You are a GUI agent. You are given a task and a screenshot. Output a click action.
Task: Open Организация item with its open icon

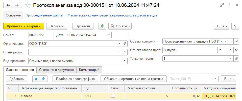pyautogui.click(x=125, y=44)
